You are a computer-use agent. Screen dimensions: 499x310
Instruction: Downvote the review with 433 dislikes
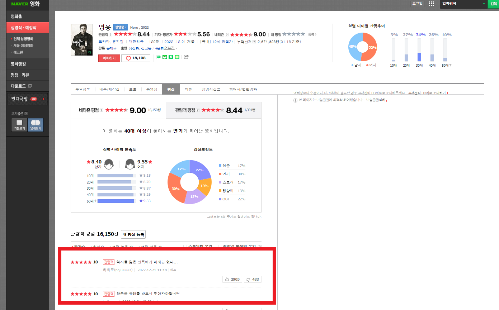(x=253, y=279)
